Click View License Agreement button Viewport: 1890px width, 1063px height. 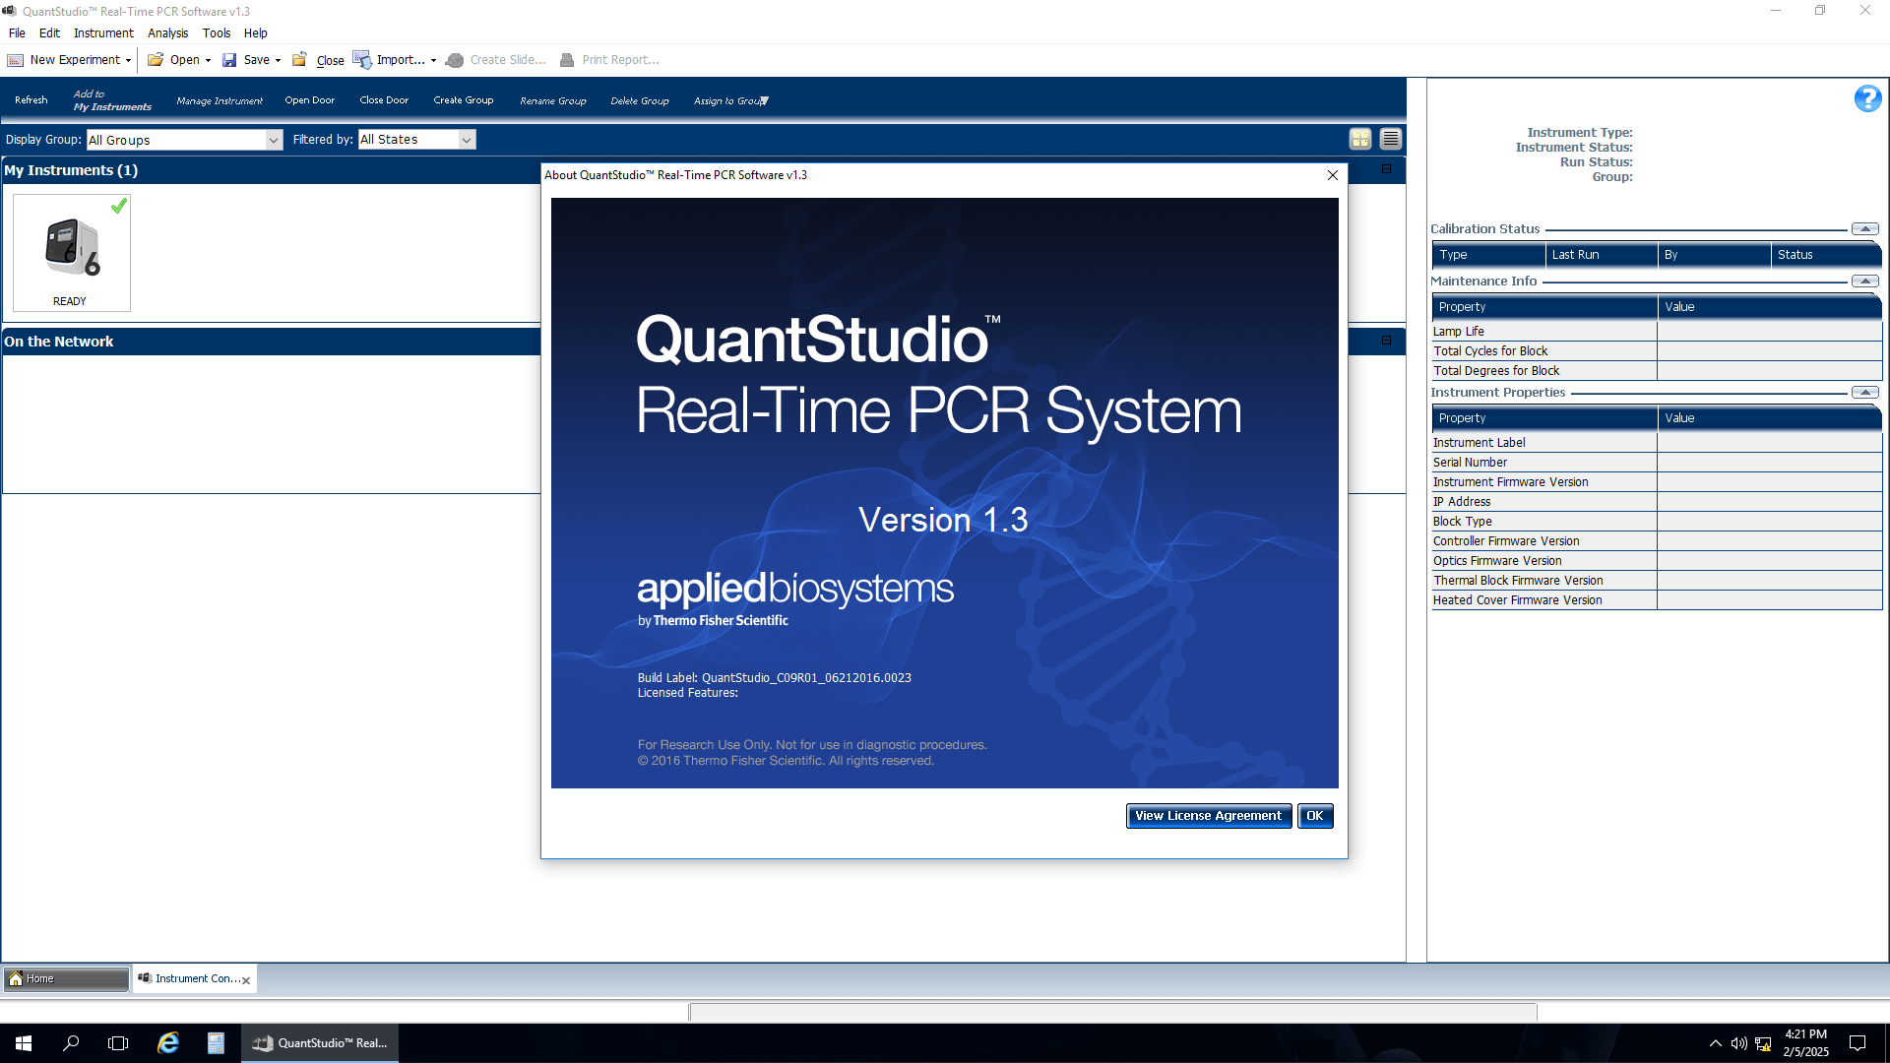click(1208, 816)
